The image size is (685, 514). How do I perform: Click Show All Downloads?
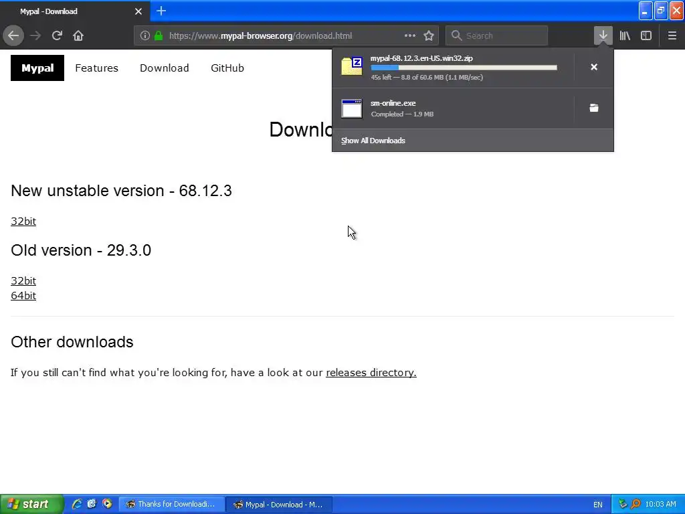[x=373, y=141]
